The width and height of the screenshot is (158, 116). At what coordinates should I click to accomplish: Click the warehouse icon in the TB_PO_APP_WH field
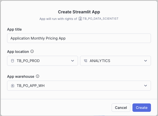click(13, 86)
